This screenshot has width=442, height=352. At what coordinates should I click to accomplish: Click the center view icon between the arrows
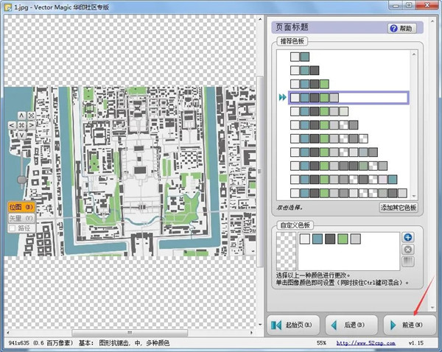point(21,124)
